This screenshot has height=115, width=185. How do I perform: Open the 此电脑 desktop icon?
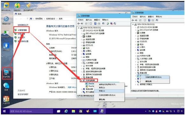(6, 73)
